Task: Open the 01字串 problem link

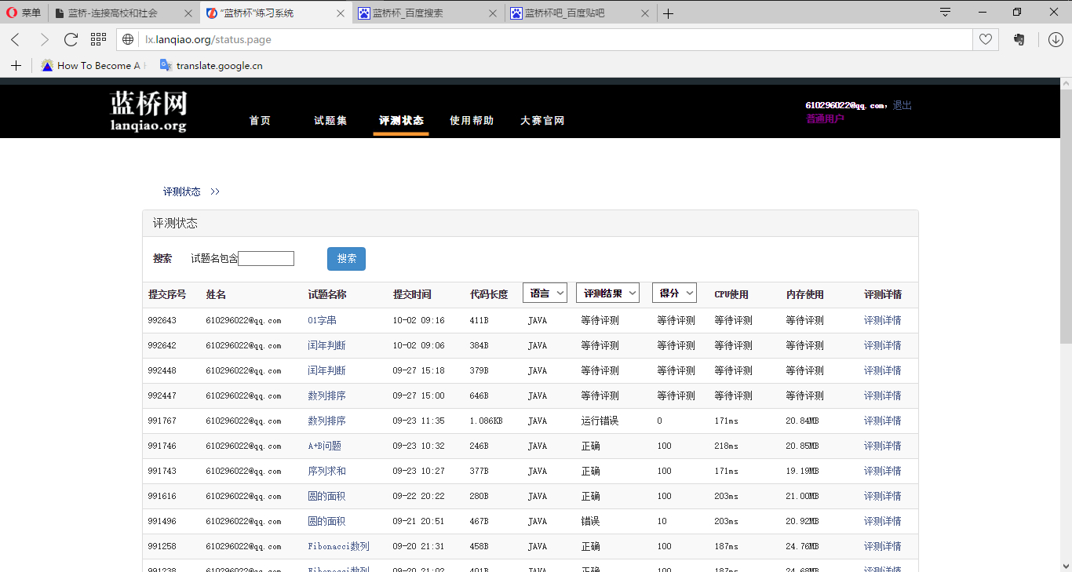Action: 322,320
